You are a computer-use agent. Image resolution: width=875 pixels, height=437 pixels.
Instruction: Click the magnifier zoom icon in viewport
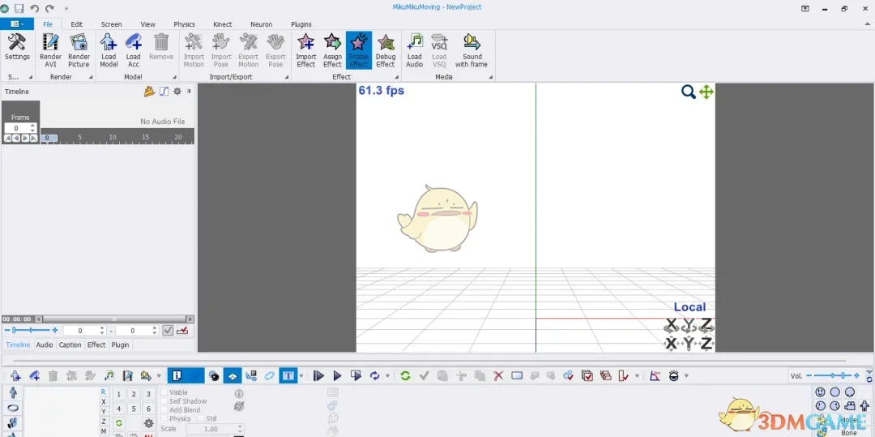tap(689, 92)
